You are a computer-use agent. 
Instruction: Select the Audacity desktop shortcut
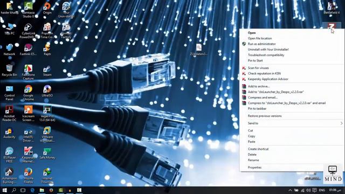tap(10, 133)
